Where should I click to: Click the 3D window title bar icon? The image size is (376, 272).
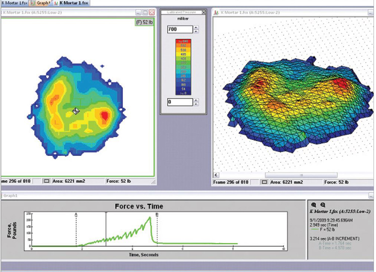[215, 12]
